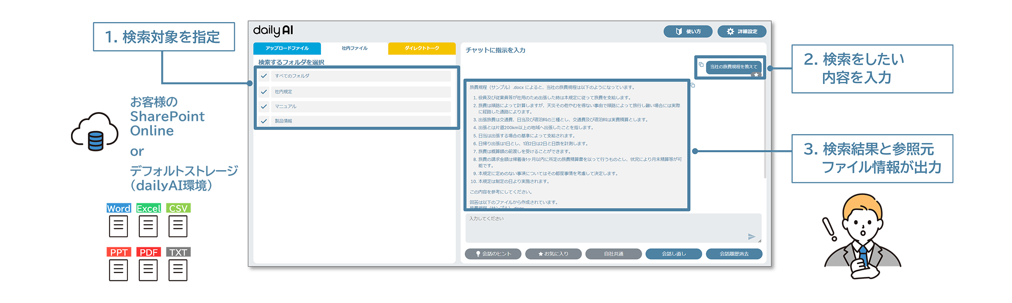The image size is (1012, 303).
Task: Click the 当社の旅費規程を教えて chat bubble
Action: click(734, 67)
